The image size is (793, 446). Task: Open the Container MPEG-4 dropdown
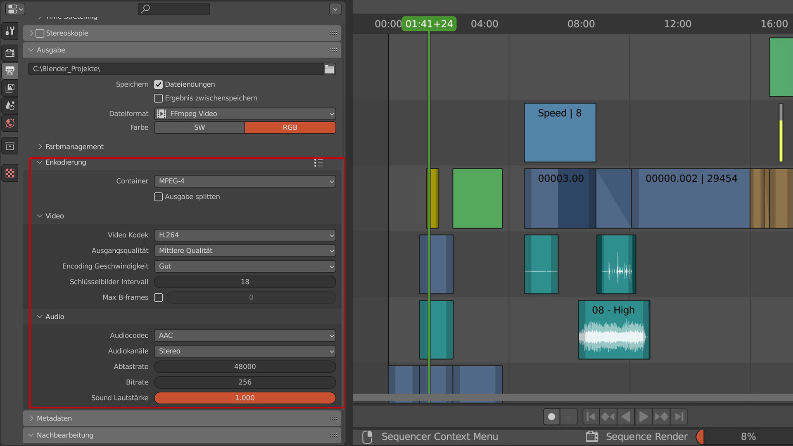(245, 181)
